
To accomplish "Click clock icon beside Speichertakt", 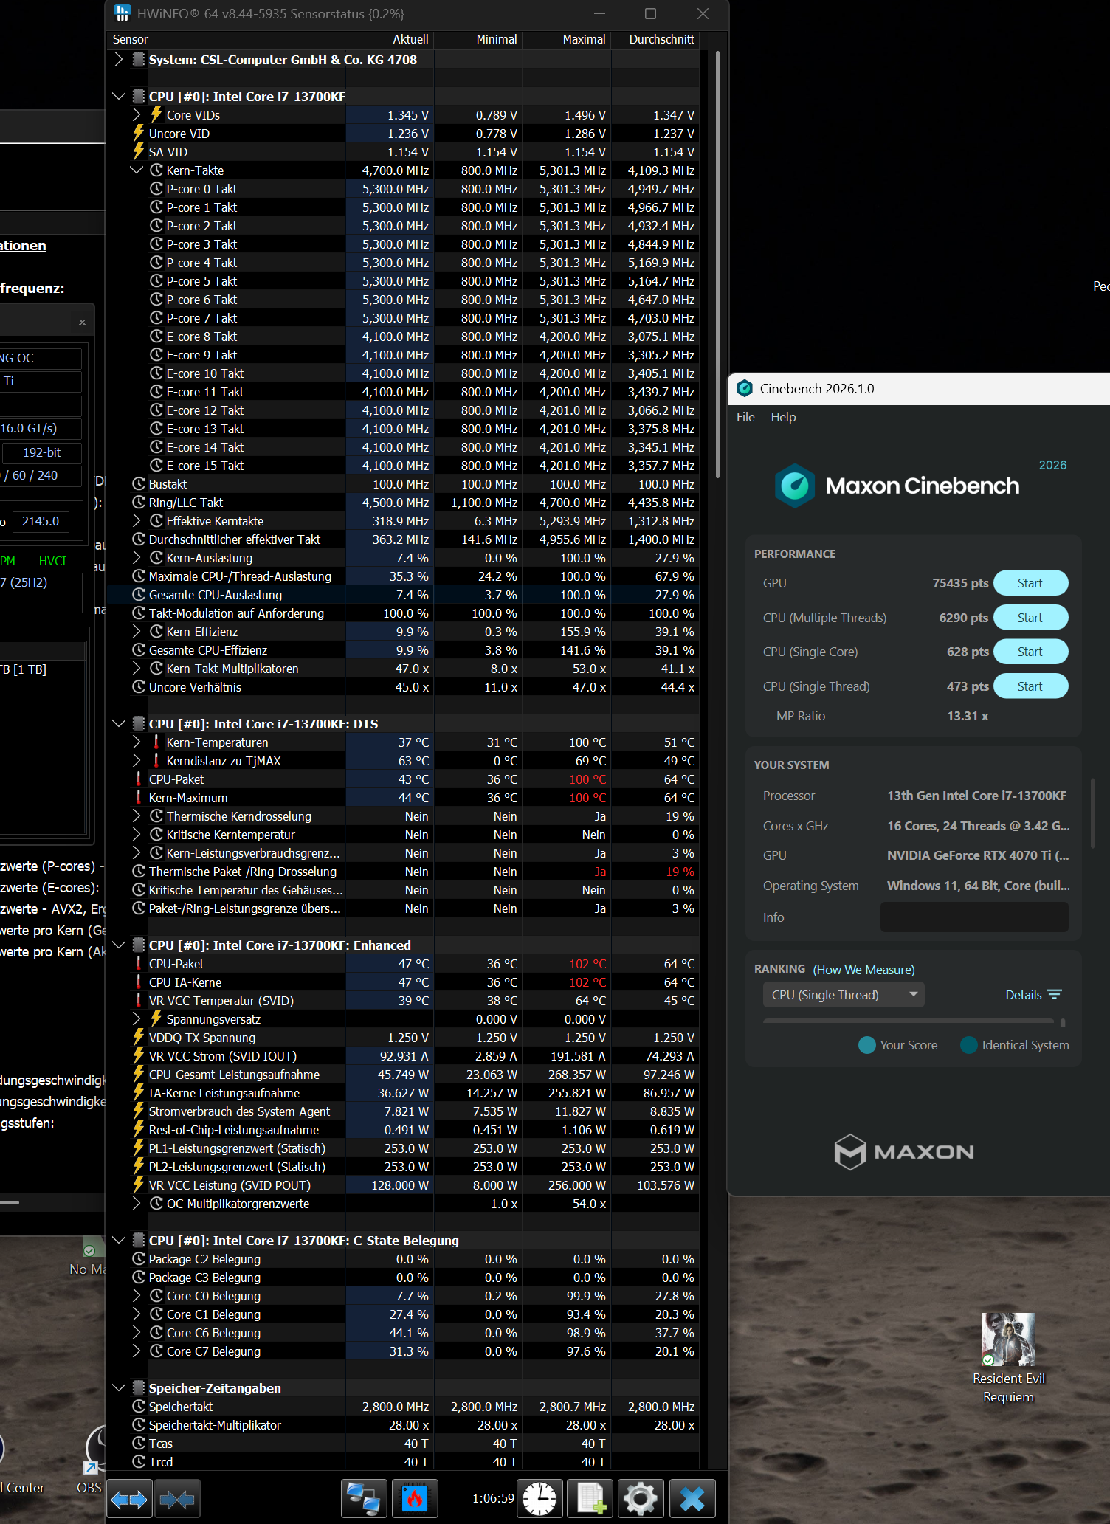I will pyautogui.click(x=138, y=1407).
